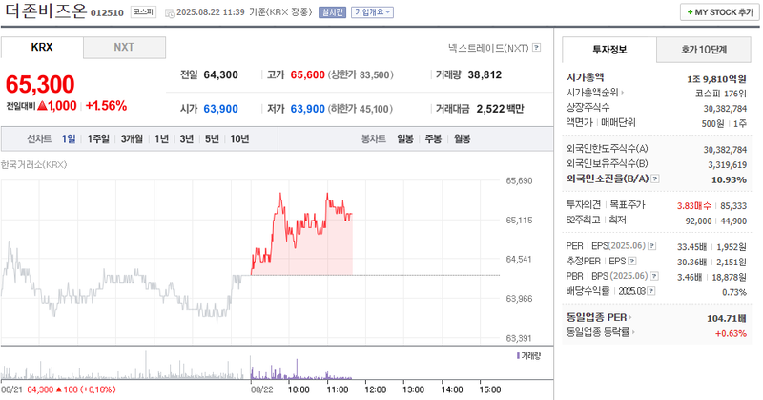Click the 거래량 legend marker on volume chart

click(518, 356)
